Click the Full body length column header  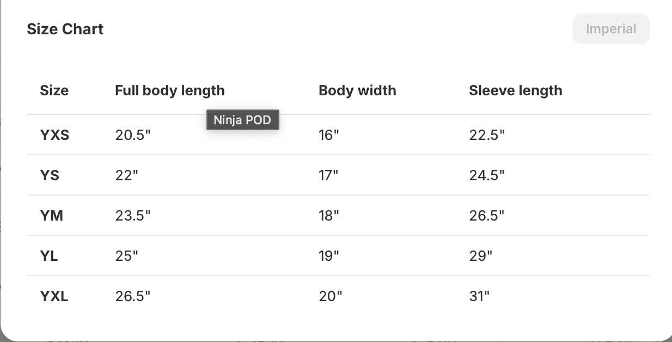[169, 90]
